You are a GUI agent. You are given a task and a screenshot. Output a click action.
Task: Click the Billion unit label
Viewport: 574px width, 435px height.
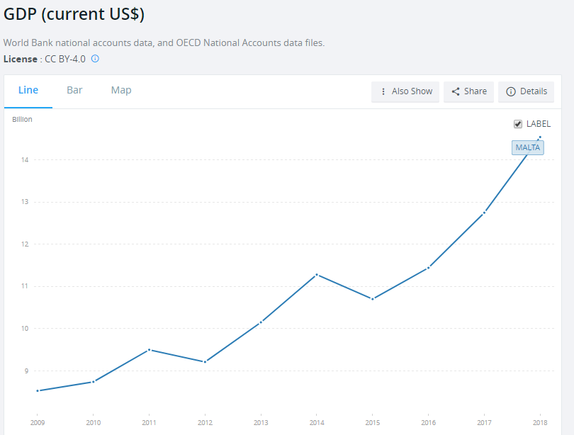coord(22,119)
